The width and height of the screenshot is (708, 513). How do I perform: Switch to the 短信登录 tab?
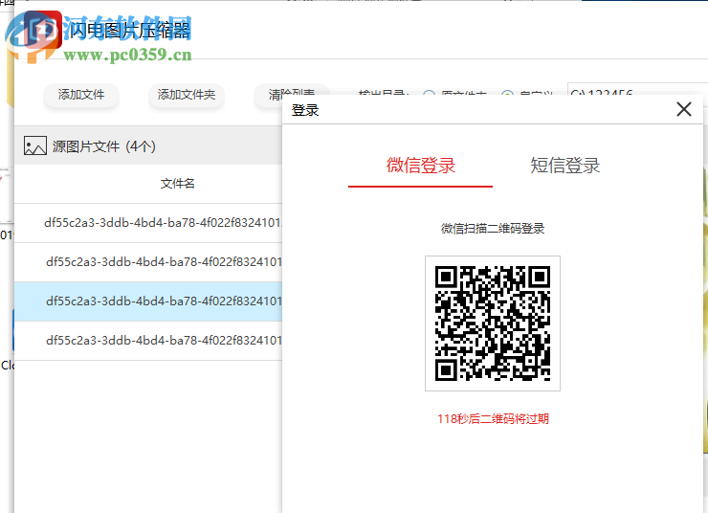tap(564, 166)
